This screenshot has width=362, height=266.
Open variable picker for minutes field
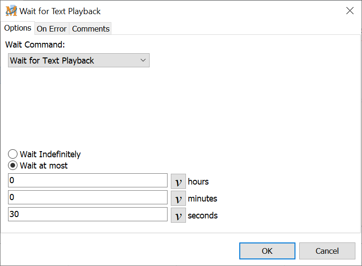178,199
